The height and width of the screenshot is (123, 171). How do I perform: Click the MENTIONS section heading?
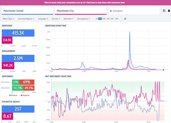point(7,26)
